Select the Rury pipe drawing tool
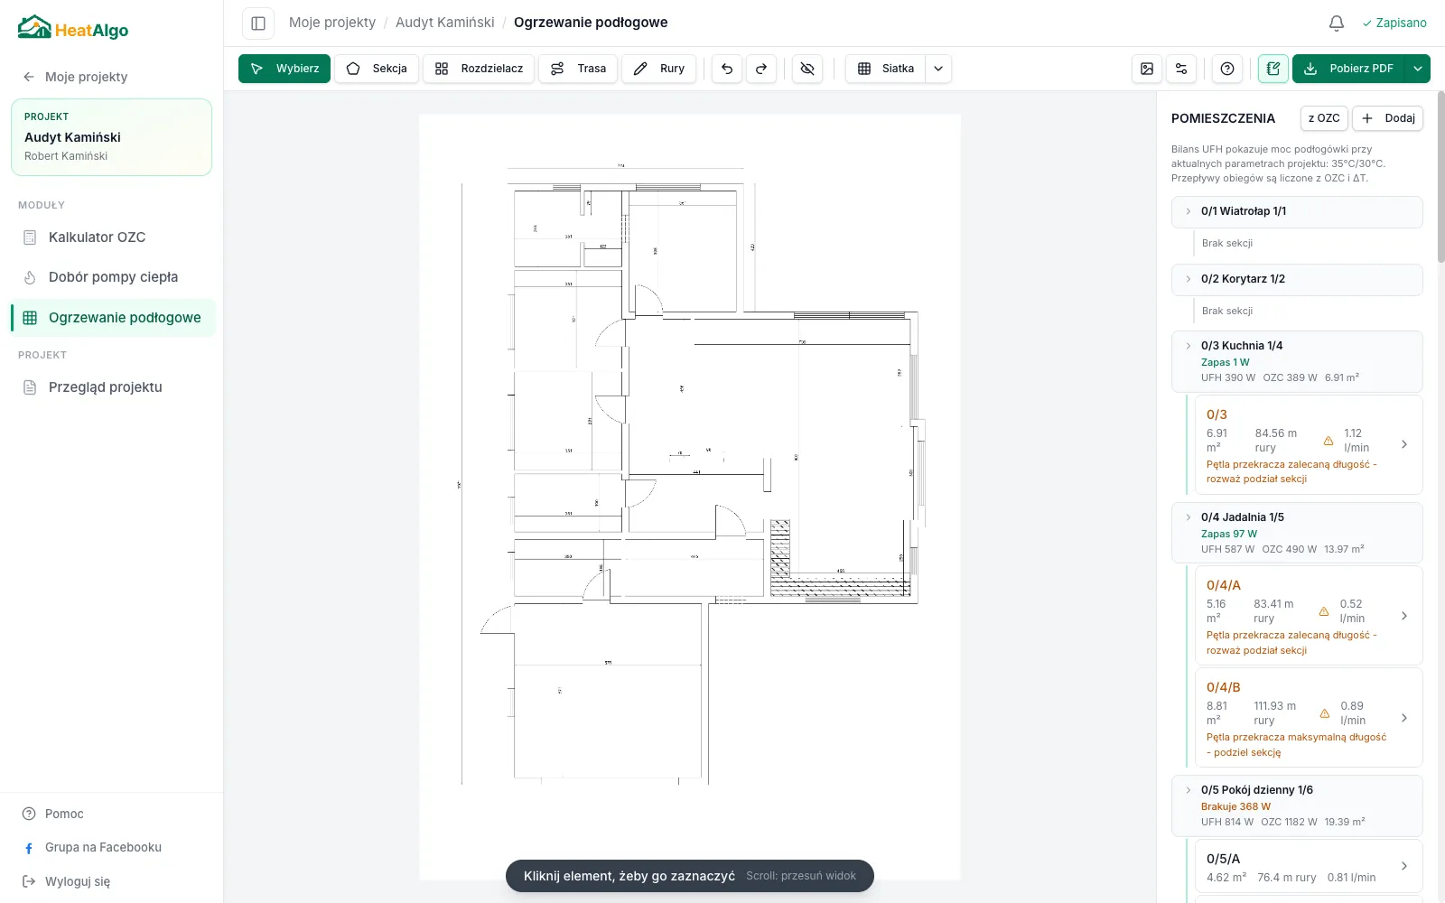 point(659,69)
